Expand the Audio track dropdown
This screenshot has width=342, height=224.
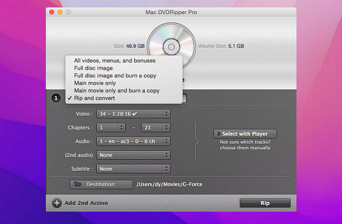133,141
